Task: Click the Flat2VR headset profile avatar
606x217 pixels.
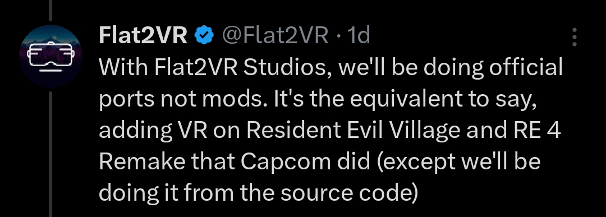Action: click(50, 56)
